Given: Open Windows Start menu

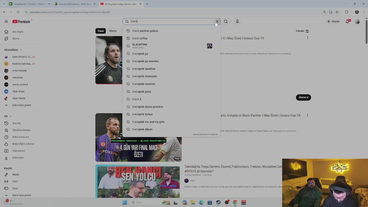Looking at the screenshot, I should click(x=124, y=202).
